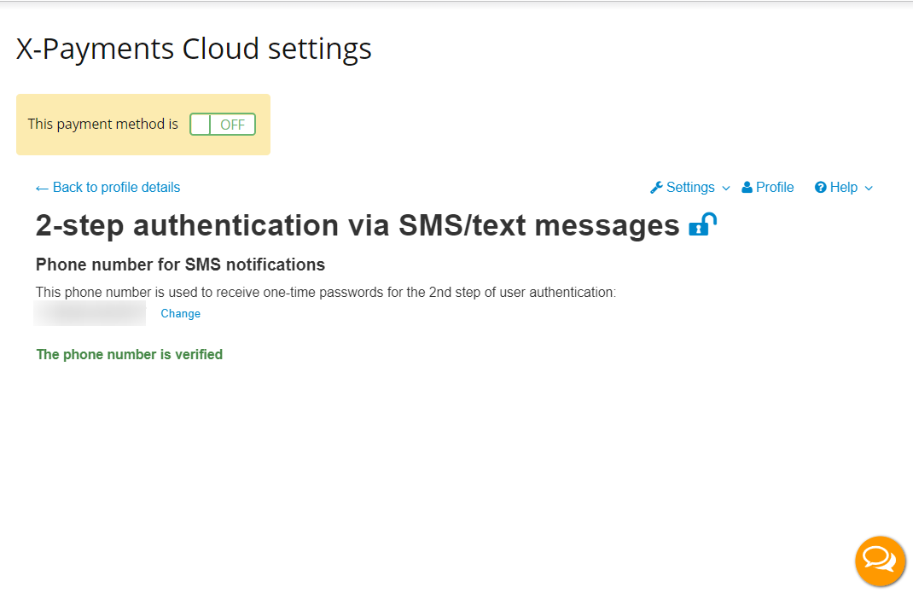Click the '2-step authentication via SMS/text messages' heading

358,225
